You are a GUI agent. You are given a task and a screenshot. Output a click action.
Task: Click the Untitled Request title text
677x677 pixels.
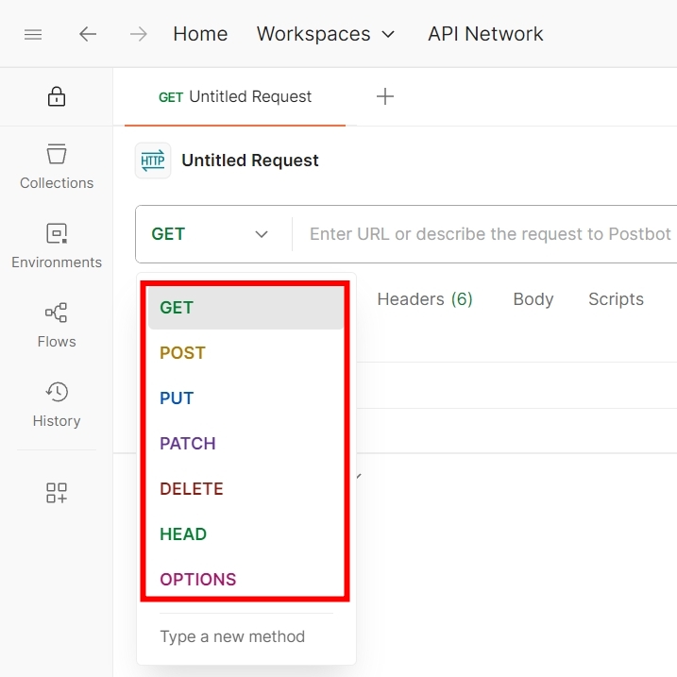click(250, 161)
